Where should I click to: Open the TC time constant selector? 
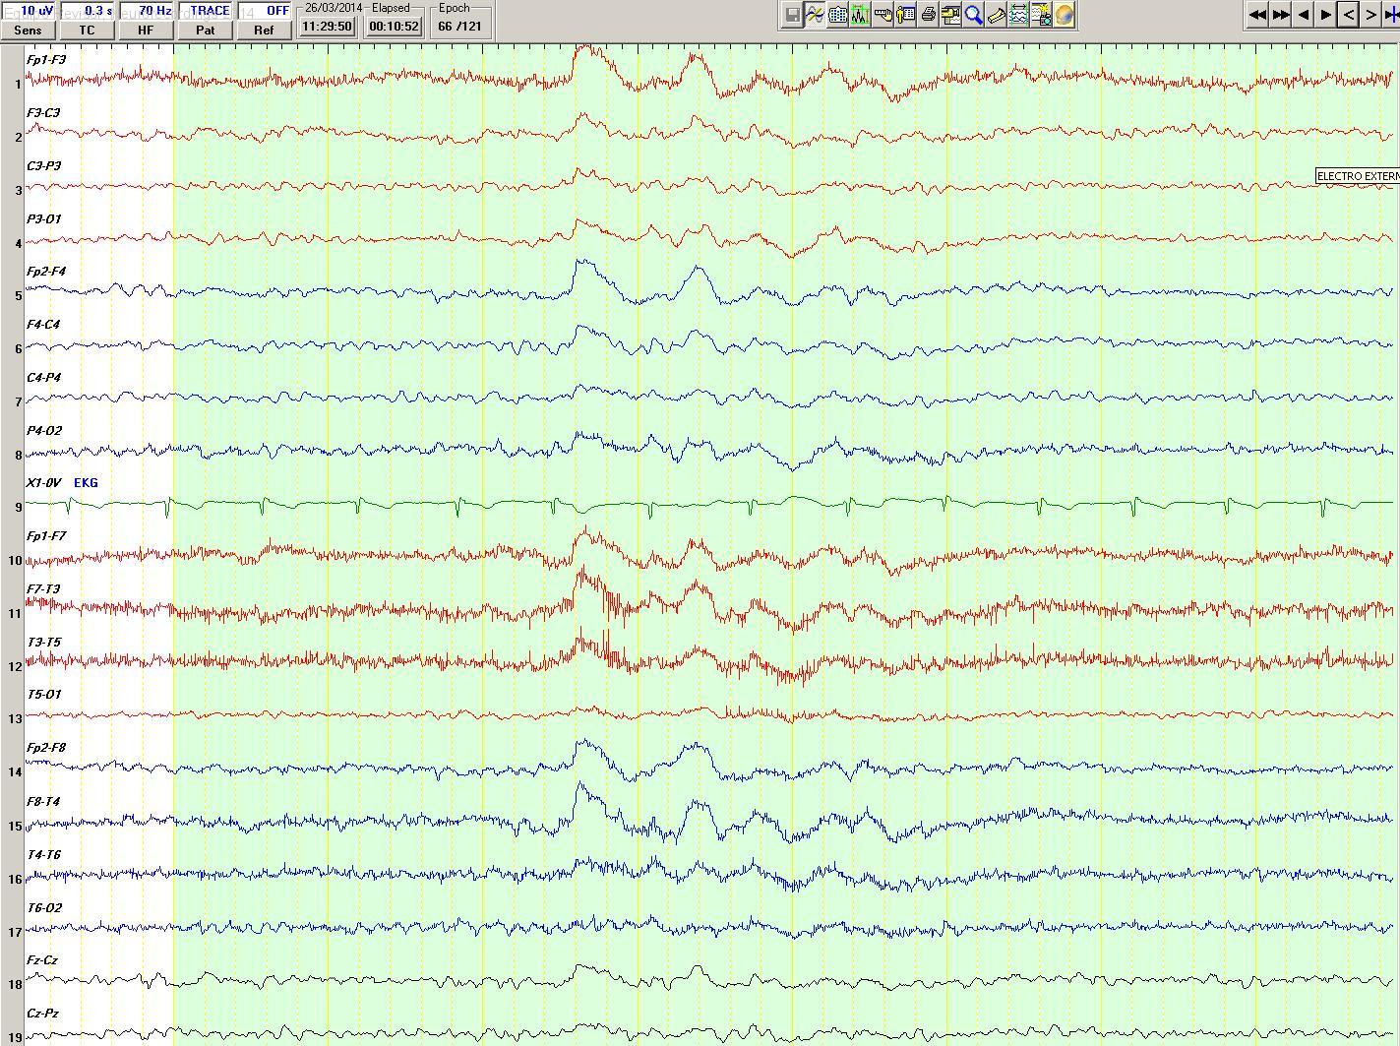(87, 30)
